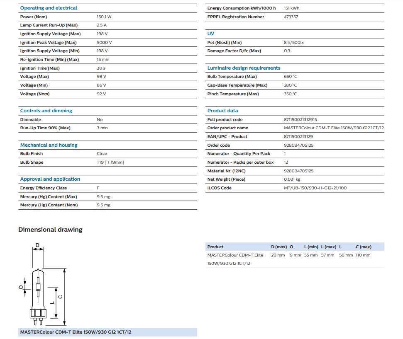The height and width of the screenshot is (339, 403).
Task: Select the 'F' energy efficiency class value
Action: [98, 188]
